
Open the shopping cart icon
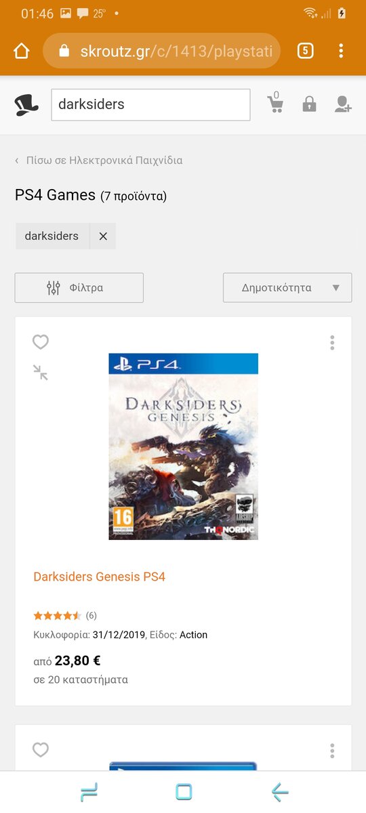pos(275,103)
